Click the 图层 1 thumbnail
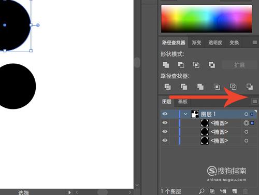This screenshot has height=195, width=259. point(195,114)
